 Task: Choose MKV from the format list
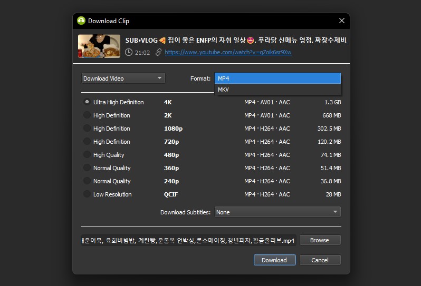click(x=278, y=90)
